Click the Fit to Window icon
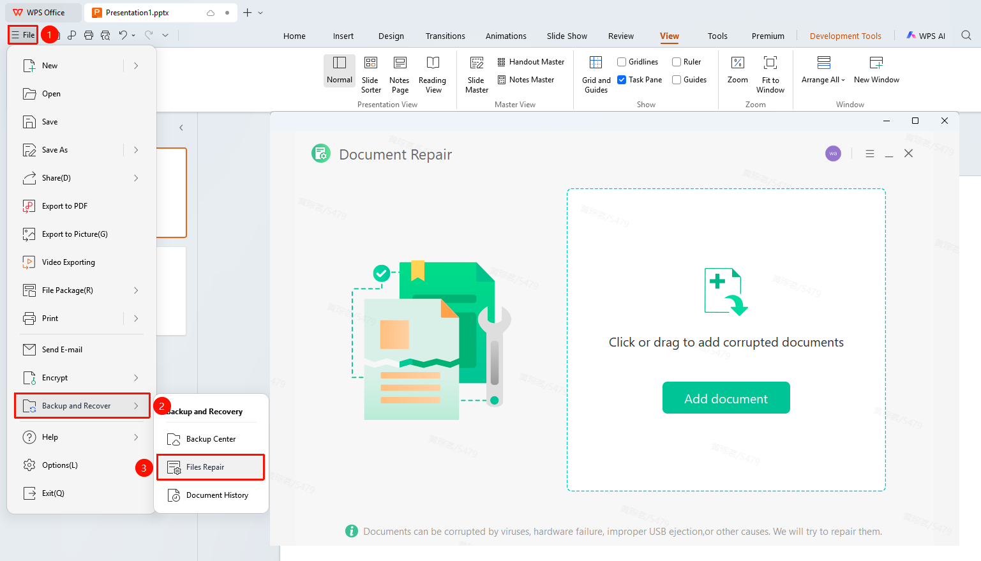Screen dimensions: 981x561 [770, 63]
